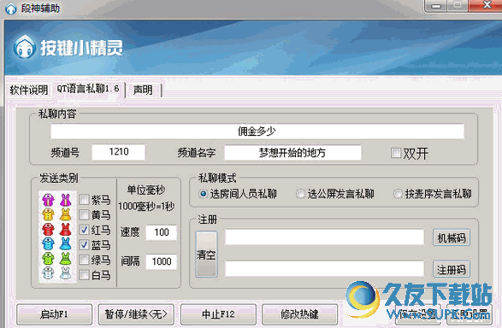Click the blue shirt icon
The height and width of the screenshot is (328, 502).
48,244
